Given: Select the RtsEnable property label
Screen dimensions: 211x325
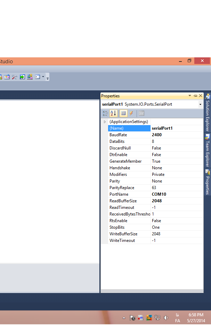Looking at the screenshot, I should click(x=118, y=221).
